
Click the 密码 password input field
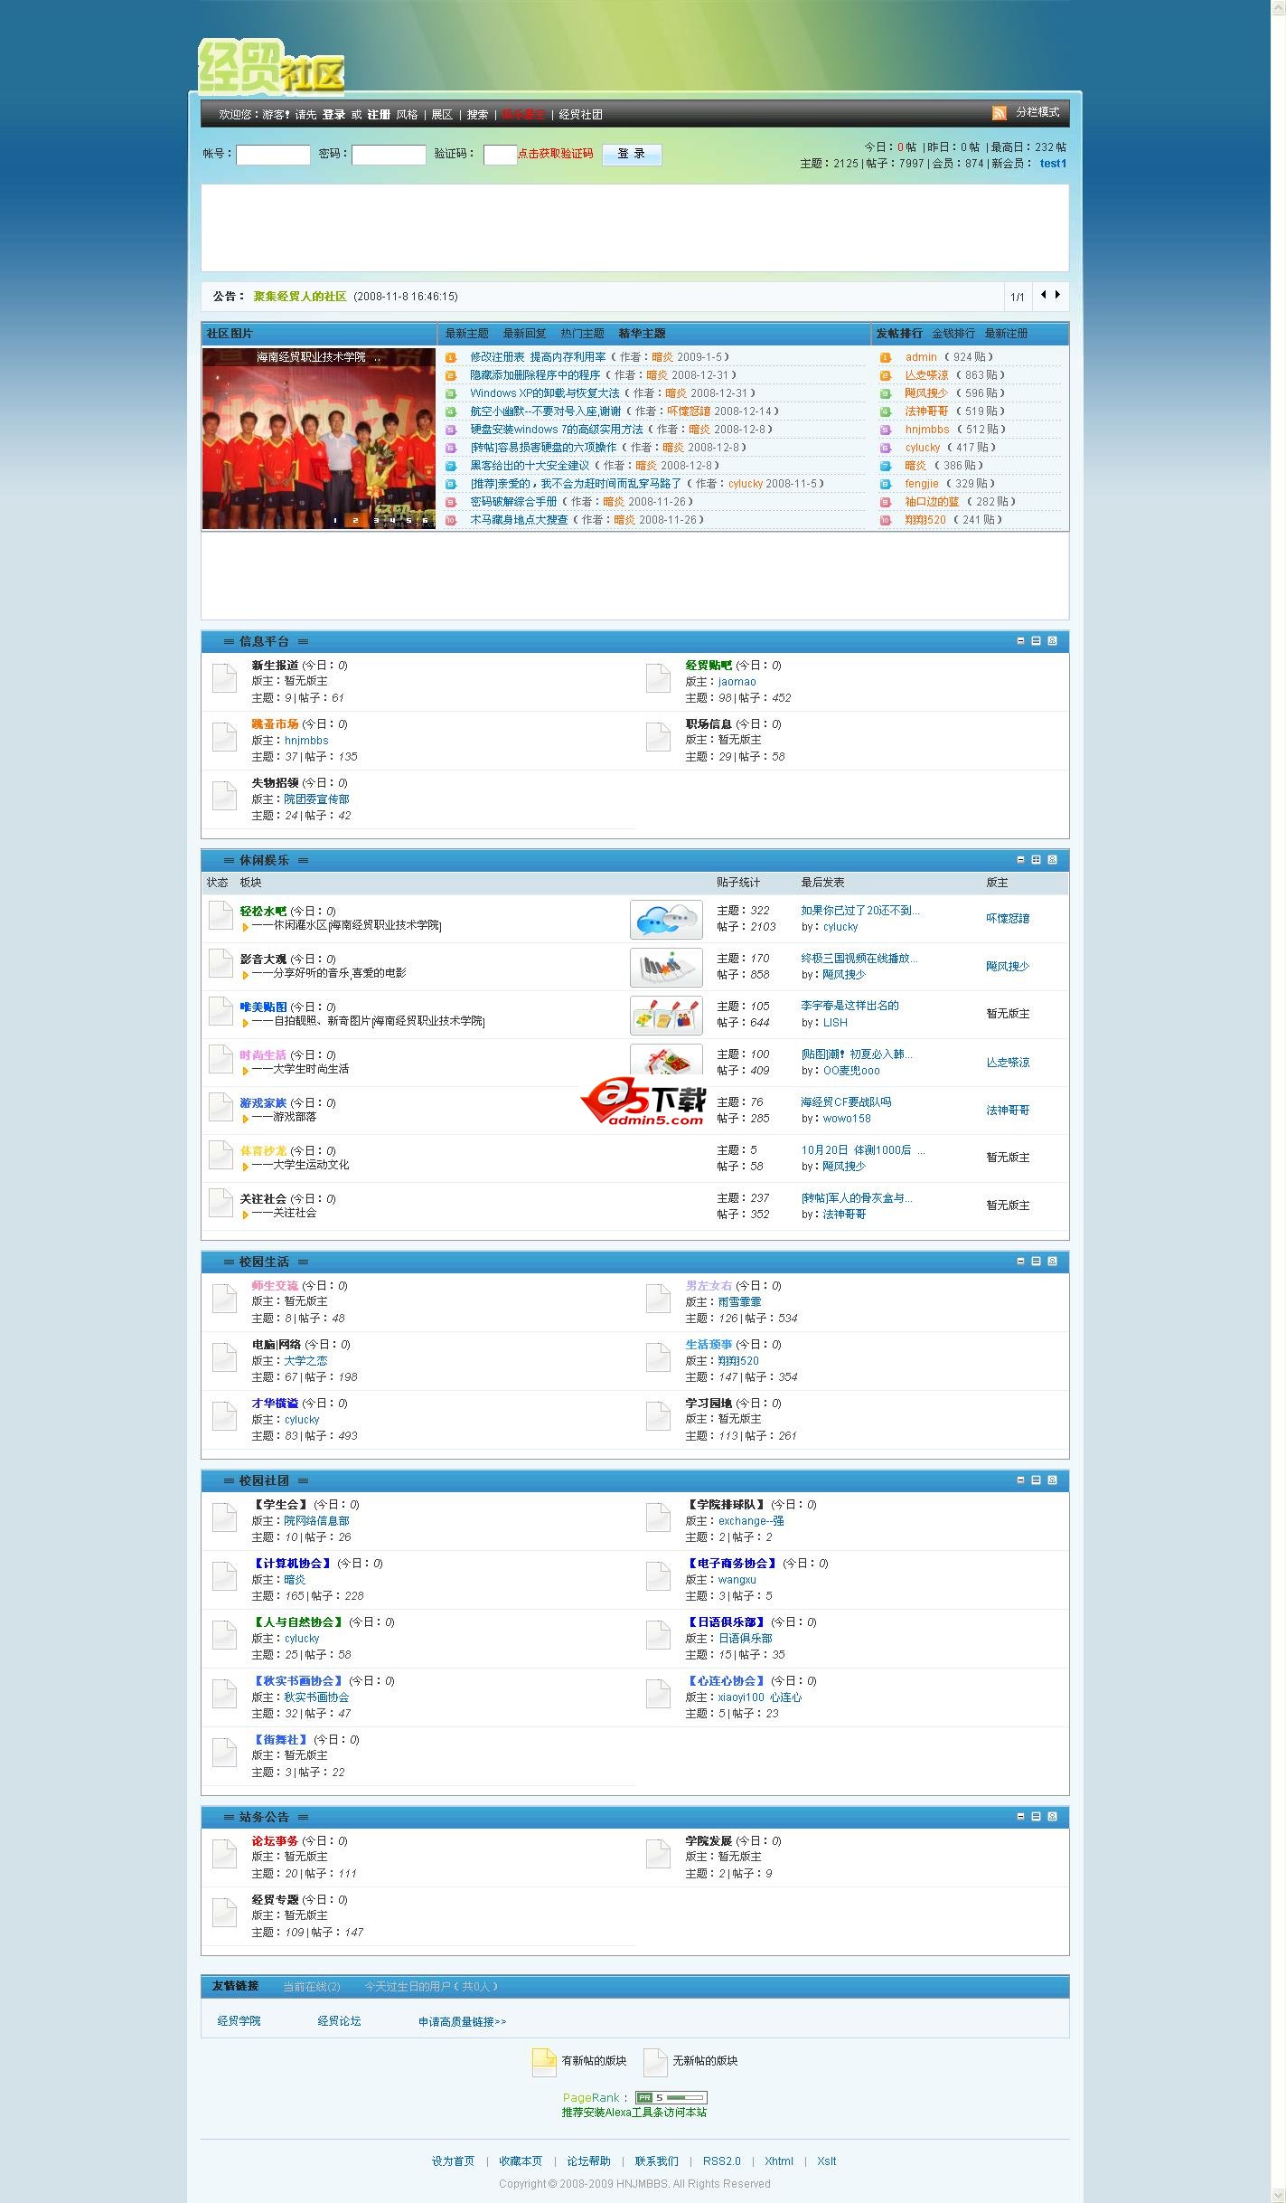point(389,155)
